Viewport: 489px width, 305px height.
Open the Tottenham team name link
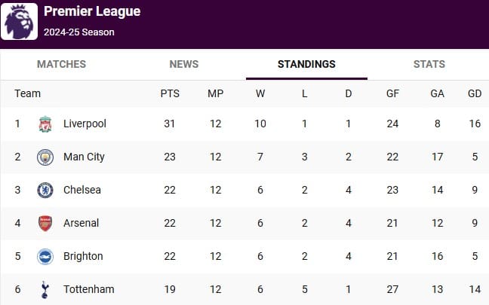[x=89, y=289]
